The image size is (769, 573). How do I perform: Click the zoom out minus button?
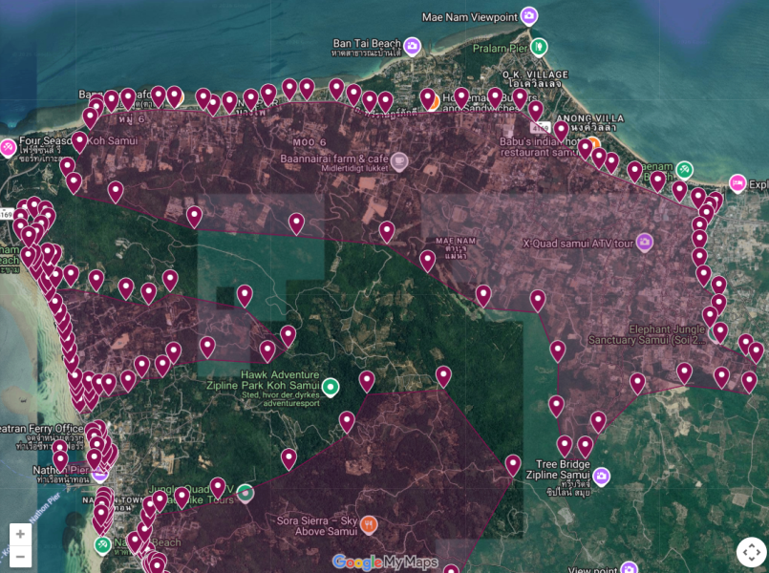click(20, 557)
